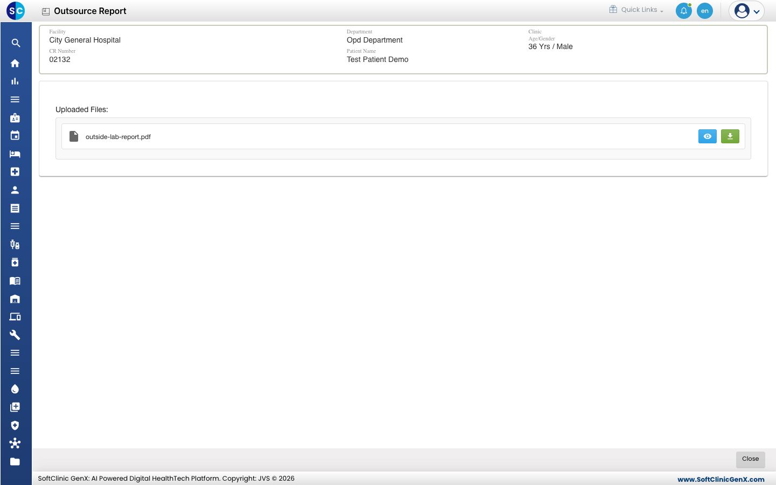
Task: Click the water drop icon
Action: (x=15, y=389)
